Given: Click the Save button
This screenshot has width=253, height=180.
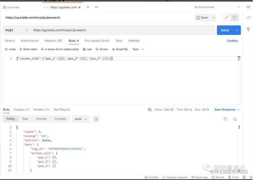Looking at the screenshot, I should pyautogui.click(x=202, y=17).
